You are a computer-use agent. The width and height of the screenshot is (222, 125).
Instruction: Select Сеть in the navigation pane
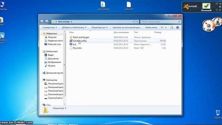pos(48,105)
